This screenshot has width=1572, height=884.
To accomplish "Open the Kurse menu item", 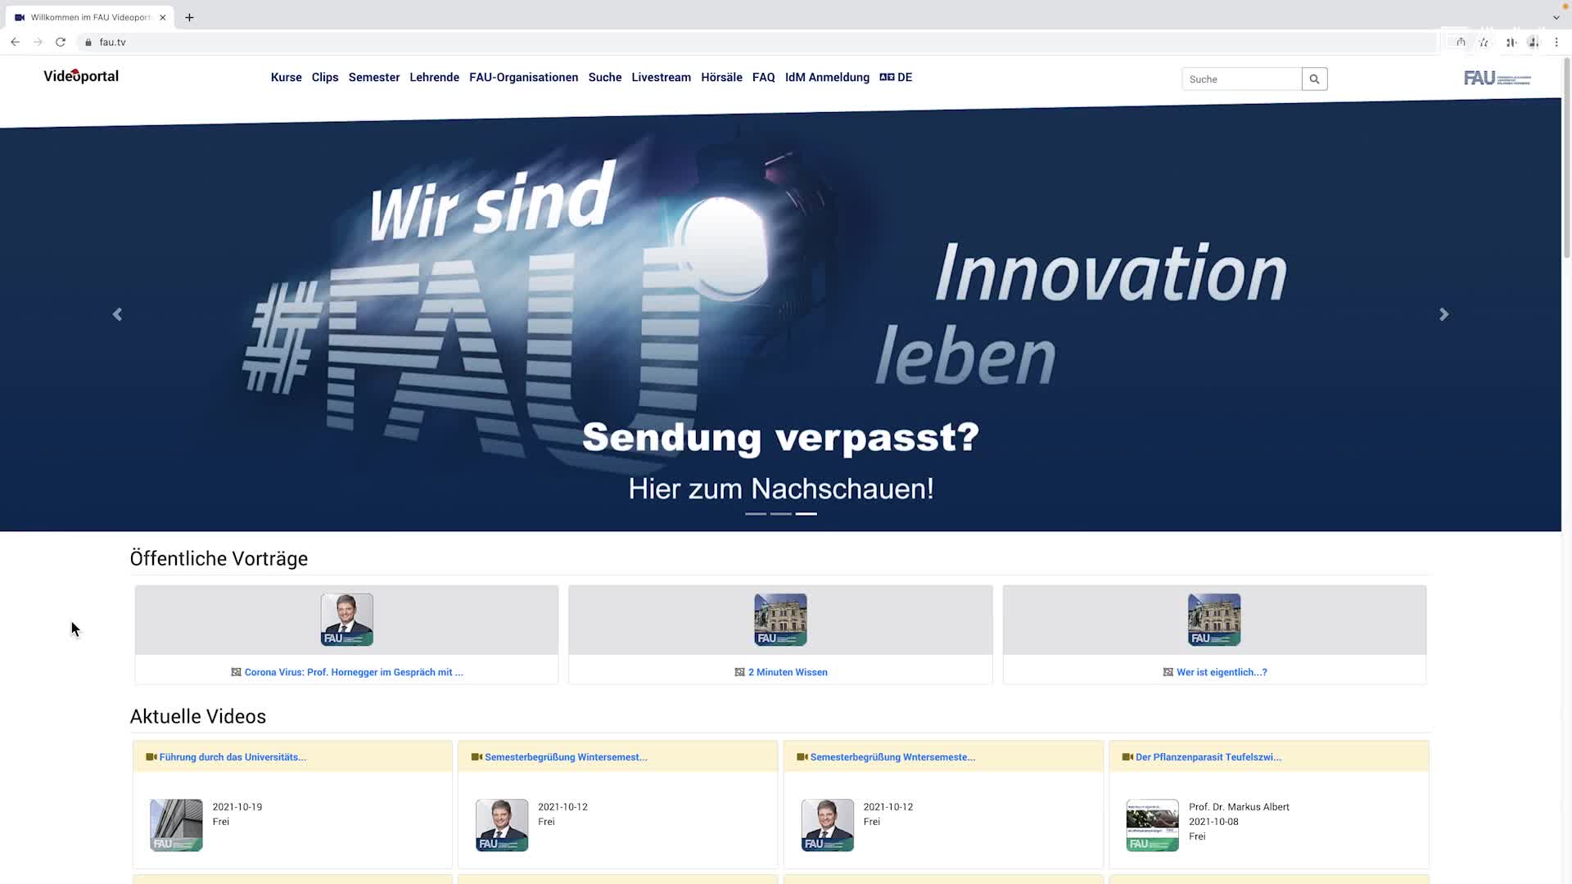I will (x=286, y=77).
